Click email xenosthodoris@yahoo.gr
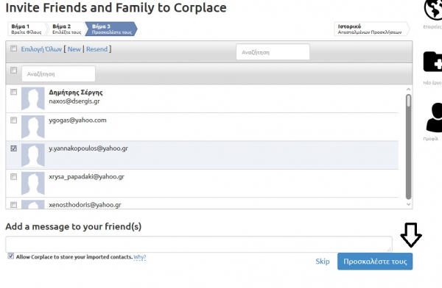 point(85,205)
